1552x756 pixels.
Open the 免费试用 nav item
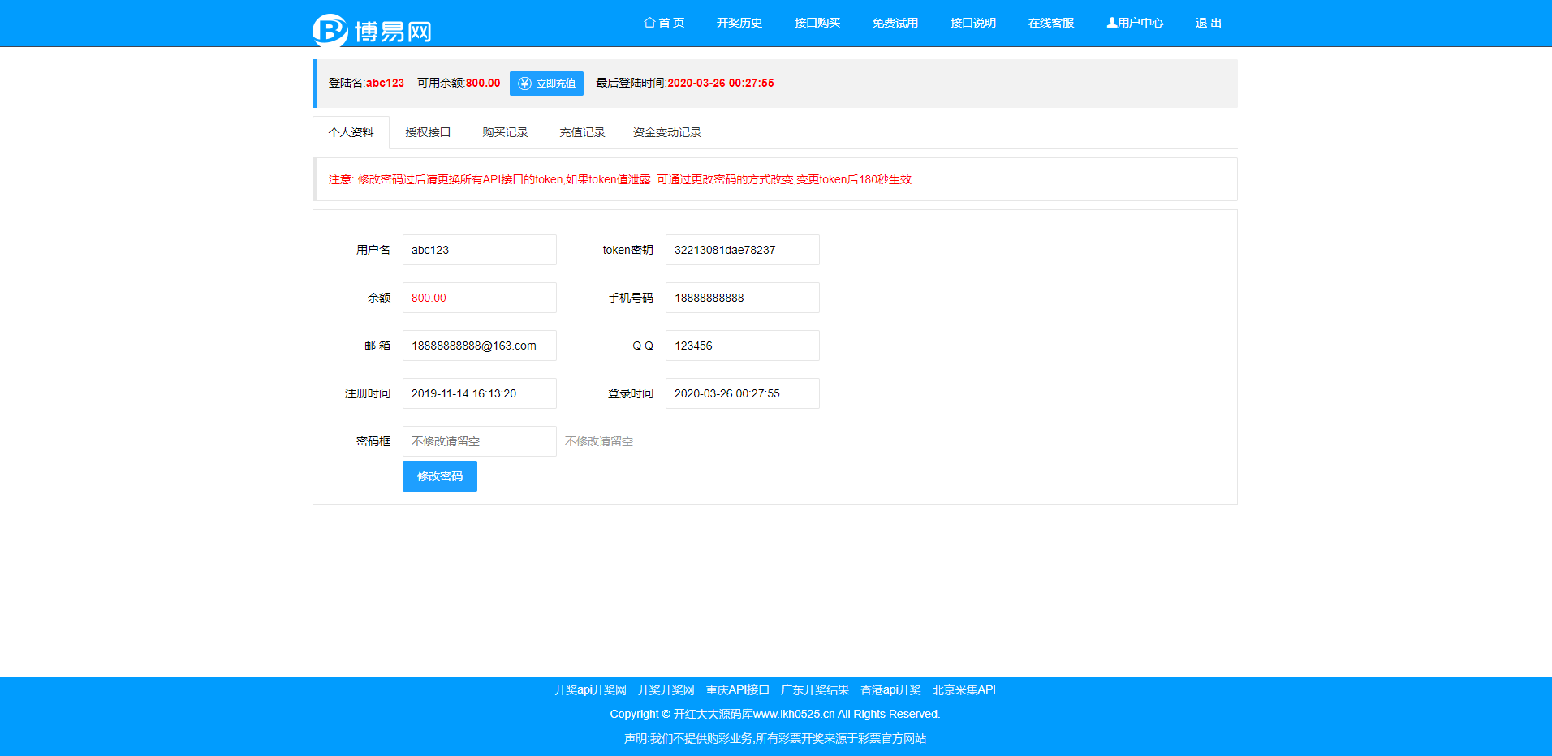[895, 23]
